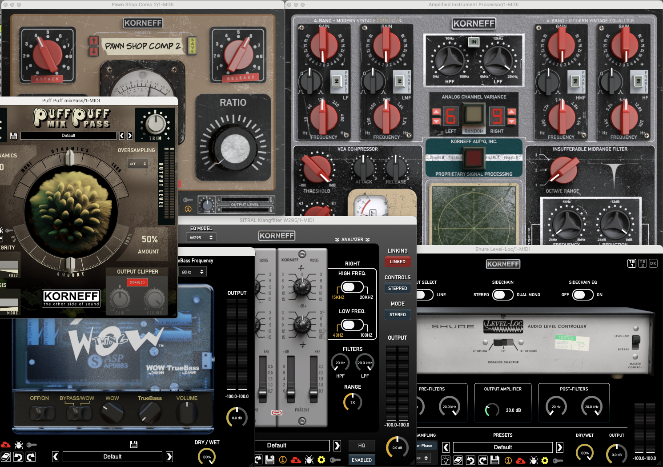Click the IN button between HPF and LPF

pos(474,42)
